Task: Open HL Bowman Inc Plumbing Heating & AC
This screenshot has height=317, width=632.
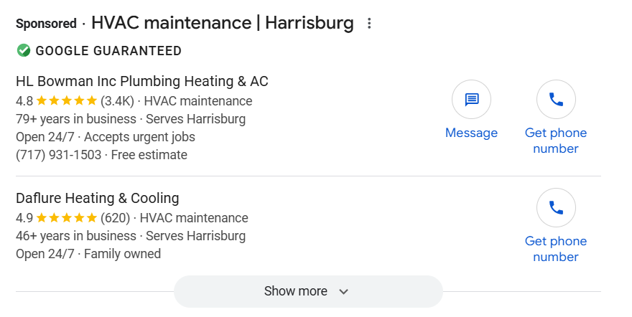Action: tap(141, 81)
